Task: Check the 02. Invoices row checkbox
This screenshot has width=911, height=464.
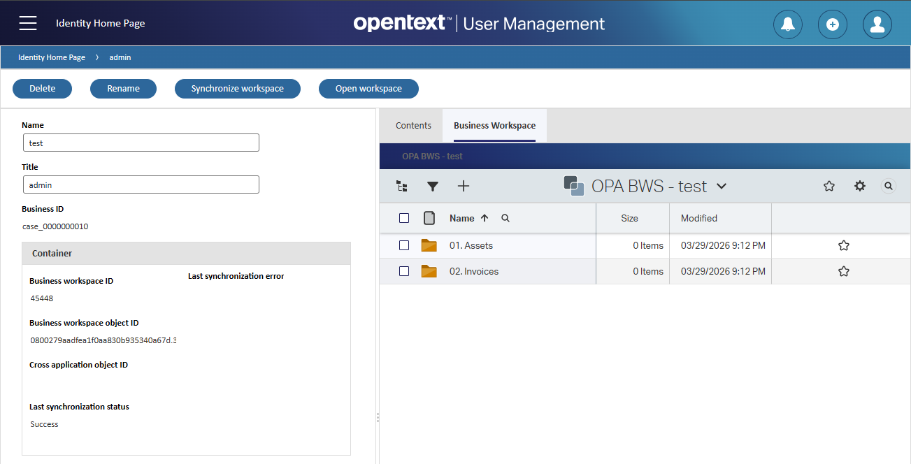Action: pyautogui.click(x=404, y=271)
